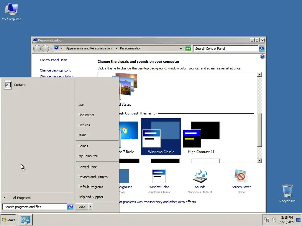The width and height of the screenshot is (302, 226).
Task: Open Documents from the Start menu
Action: coord(86,115)
